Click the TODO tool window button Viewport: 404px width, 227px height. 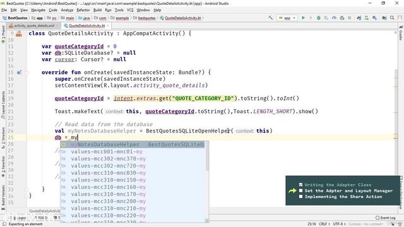[40, 218]
